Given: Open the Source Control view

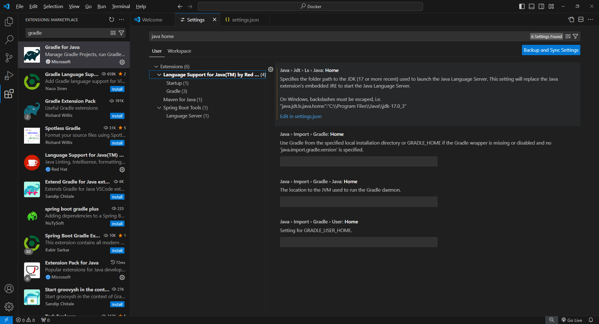Looking at the screenshot, I should click(9, 58).
